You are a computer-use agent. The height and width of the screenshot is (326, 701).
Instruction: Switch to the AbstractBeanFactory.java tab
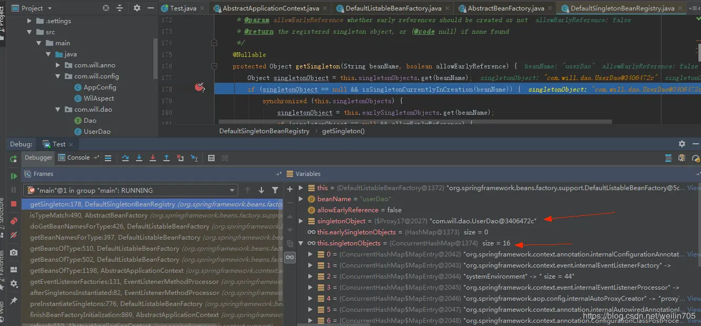coord(505,8)
